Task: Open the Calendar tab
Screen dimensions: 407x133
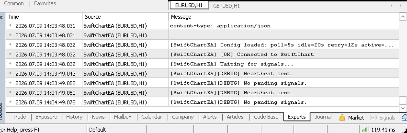Action: point(152,117)
